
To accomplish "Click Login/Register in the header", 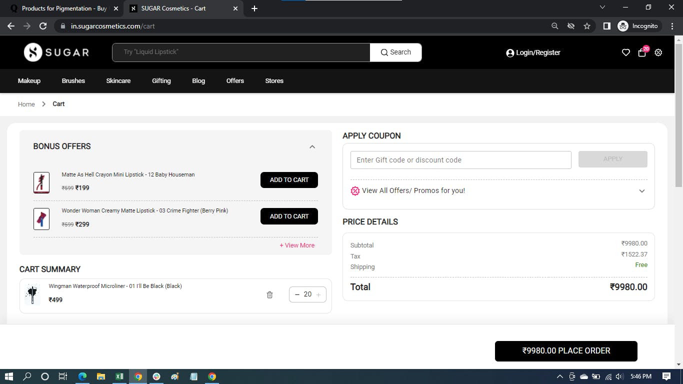I will click(x=533, y=52).
